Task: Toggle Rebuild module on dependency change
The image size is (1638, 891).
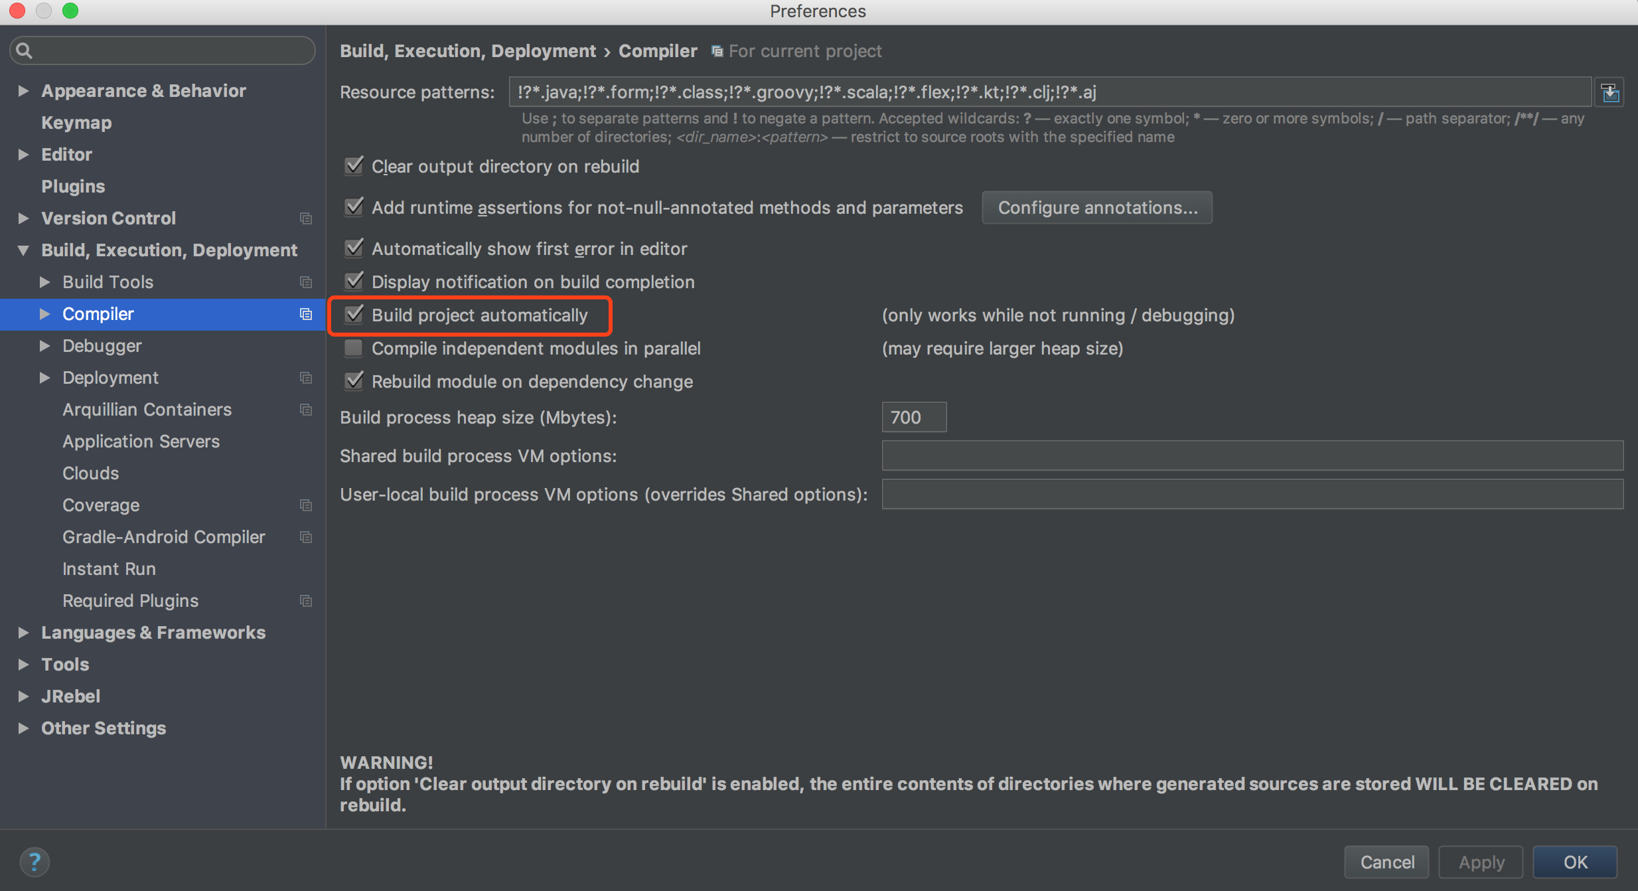Action: (x=354, y=380)
